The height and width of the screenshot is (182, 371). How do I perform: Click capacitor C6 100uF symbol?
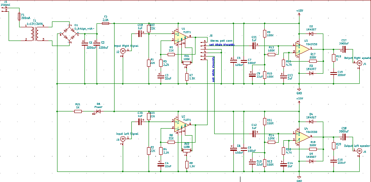233,148
